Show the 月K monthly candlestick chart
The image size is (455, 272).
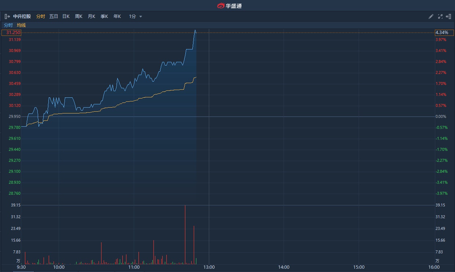(x=92, y=16)
